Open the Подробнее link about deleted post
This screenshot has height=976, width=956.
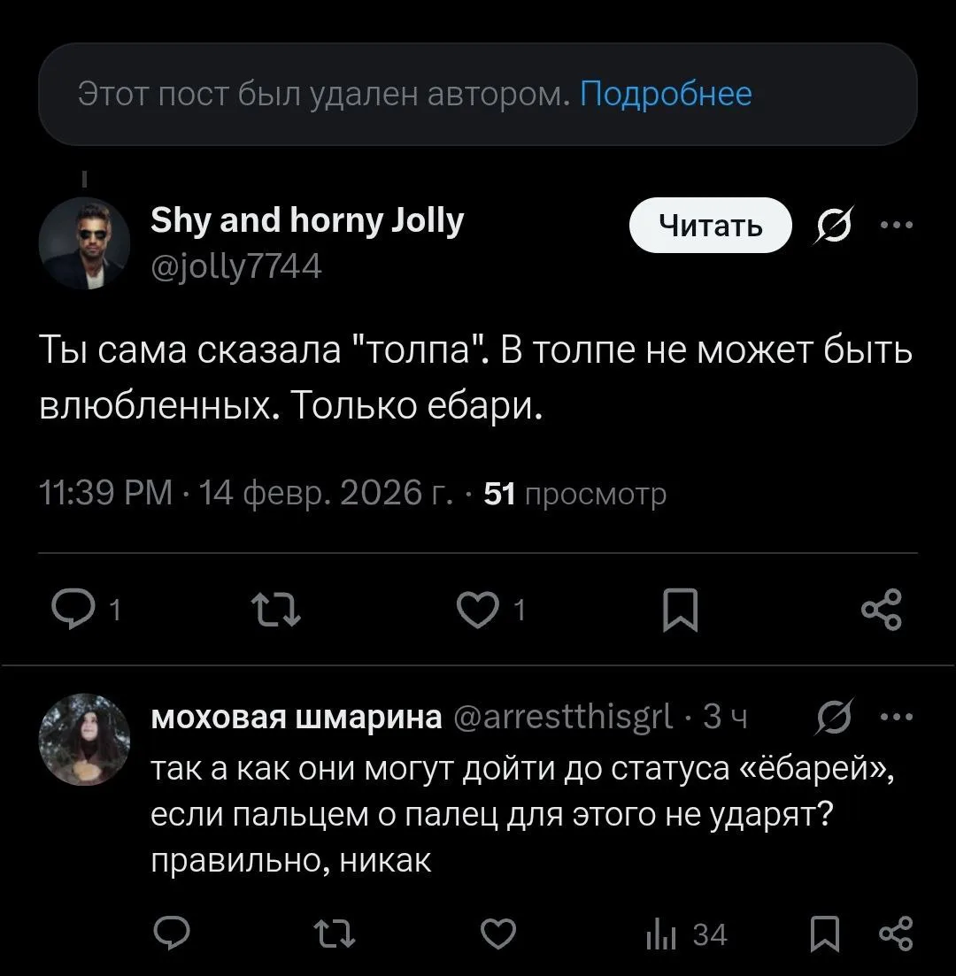pyautogui.click(x=666, y=93)
